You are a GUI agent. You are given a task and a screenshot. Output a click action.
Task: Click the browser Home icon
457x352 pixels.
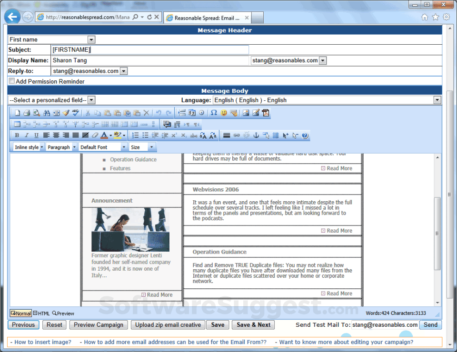point(425,17)
